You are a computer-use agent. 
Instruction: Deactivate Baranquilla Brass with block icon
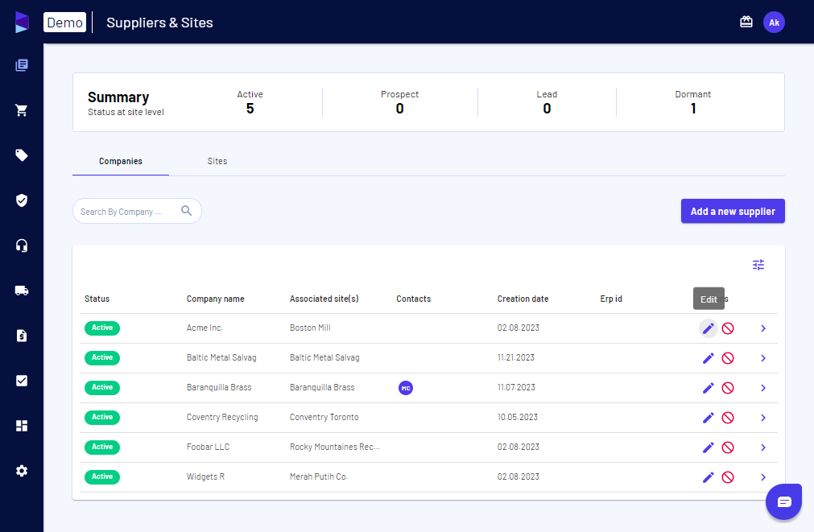click(x=728, y=388)
